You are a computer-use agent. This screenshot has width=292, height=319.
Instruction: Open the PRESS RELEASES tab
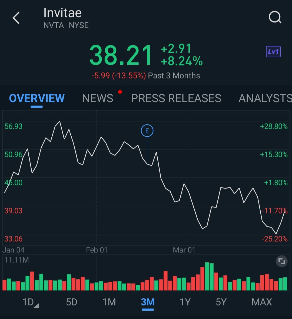[x=176, y=98]
